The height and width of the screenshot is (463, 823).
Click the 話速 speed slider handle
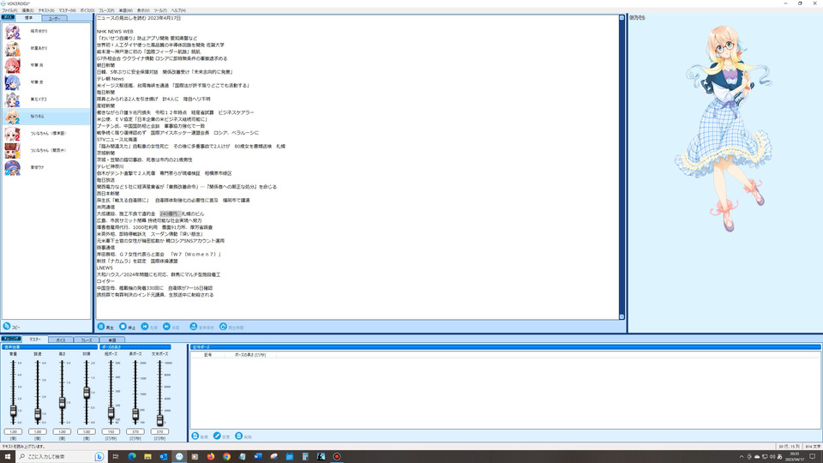(x=38, y=414)
